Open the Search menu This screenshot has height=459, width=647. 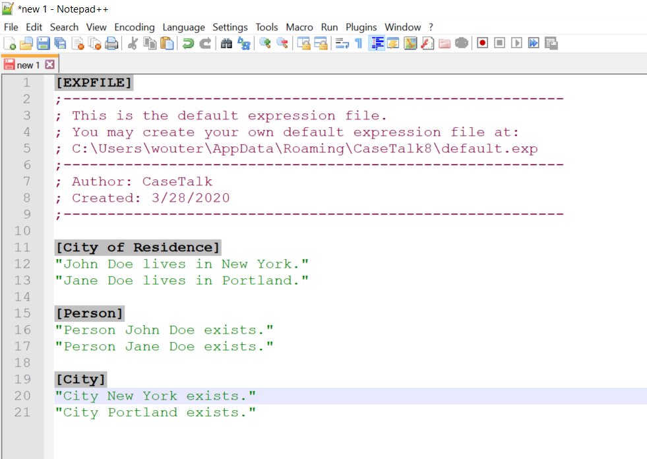pos(64,27)
